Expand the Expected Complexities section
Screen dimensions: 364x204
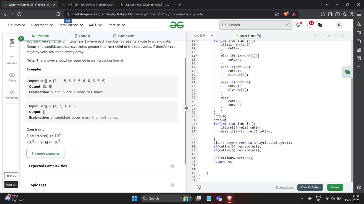point(172,166)
